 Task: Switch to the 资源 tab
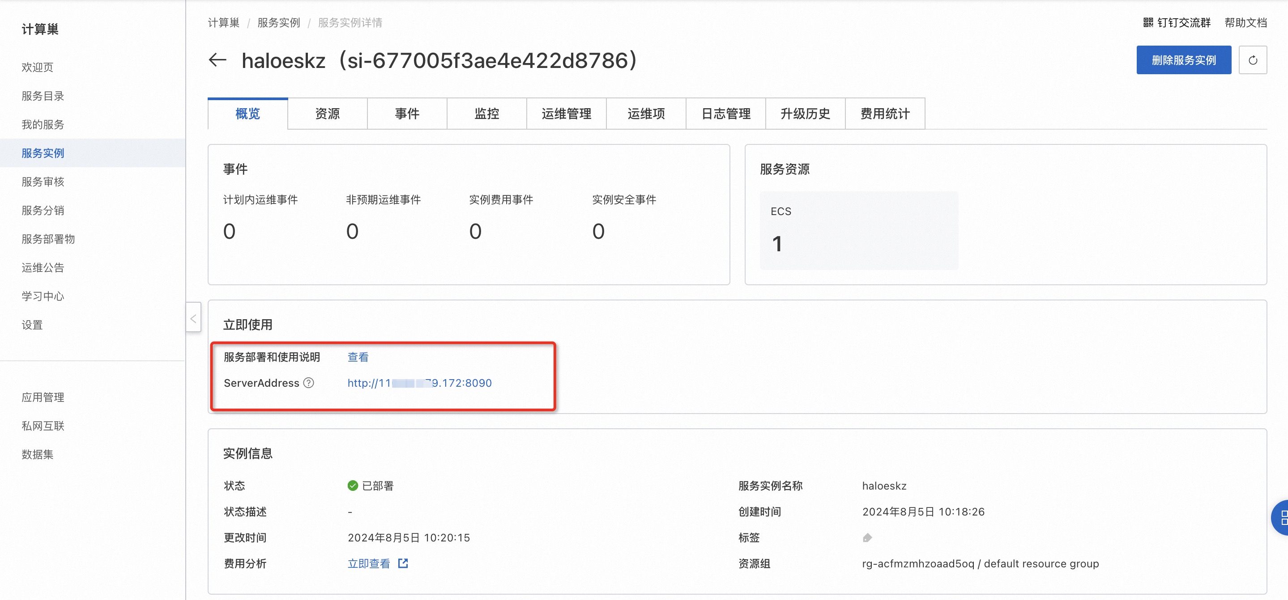click(328, 114)
